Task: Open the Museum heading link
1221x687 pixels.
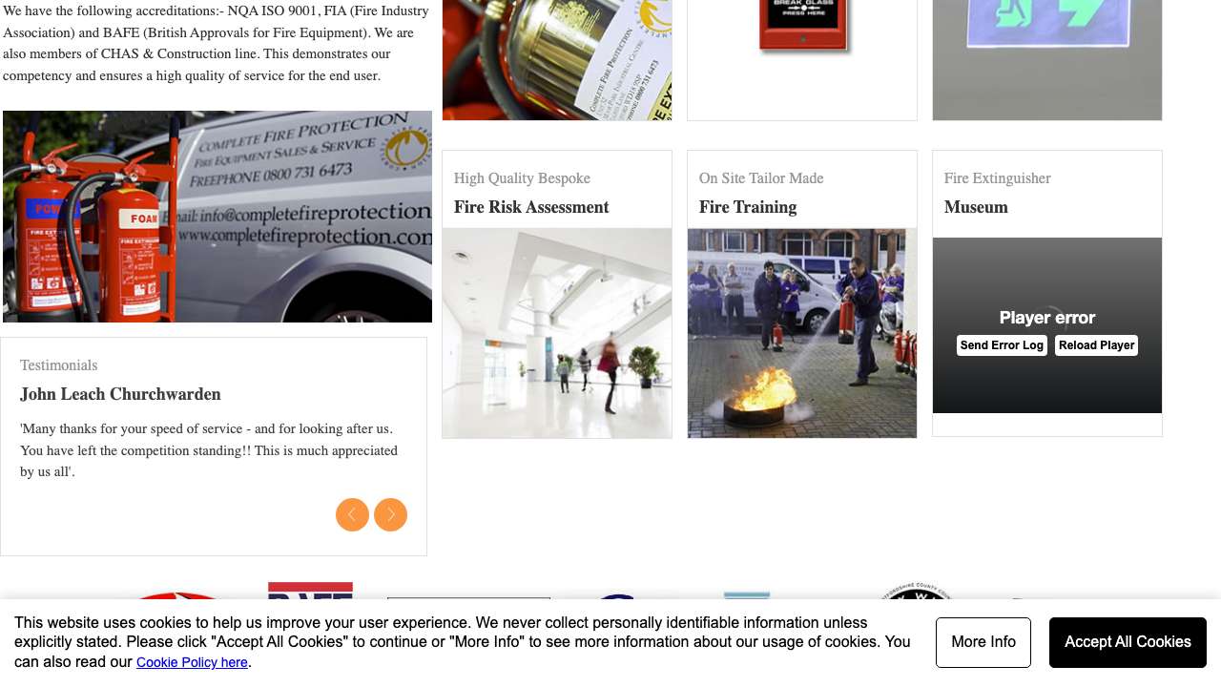Action: click(976, 207)
